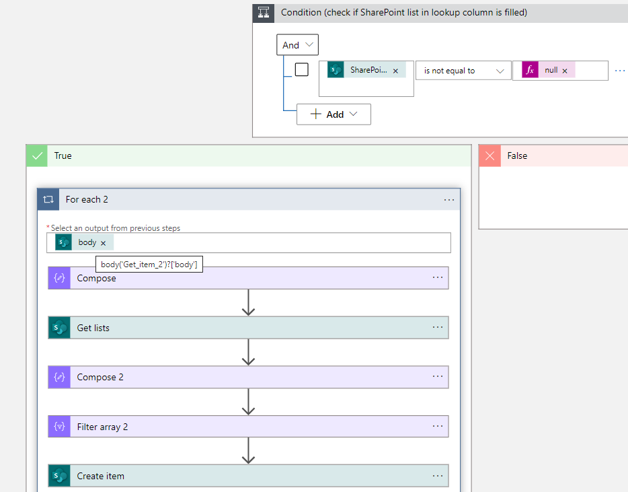Expand the Compose 2 action card
Screen dimensions: 628x492
[248, 377]
